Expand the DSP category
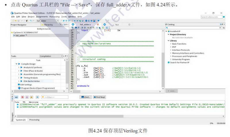230x137 pixels. tap(170, 47)
